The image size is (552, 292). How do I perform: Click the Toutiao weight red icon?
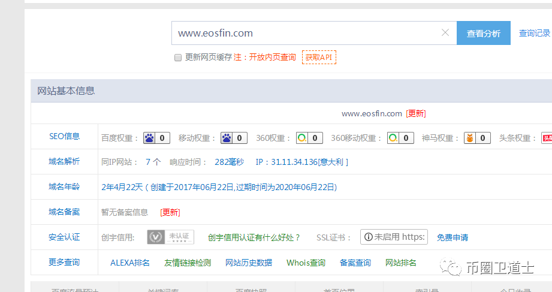tap(547, 138)
